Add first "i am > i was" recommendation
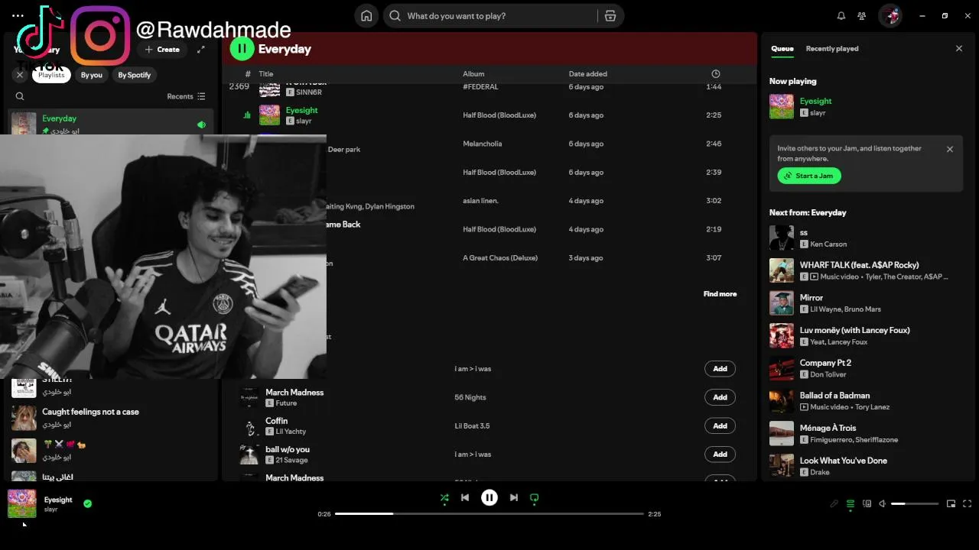979x550 pixels. [x=720, y=369]
